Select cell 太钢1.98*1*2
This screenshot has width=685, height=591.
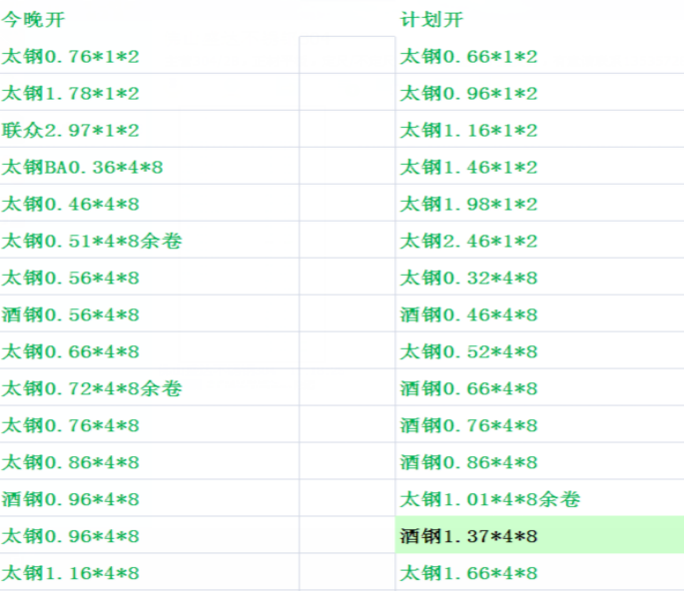coord(540,203)
